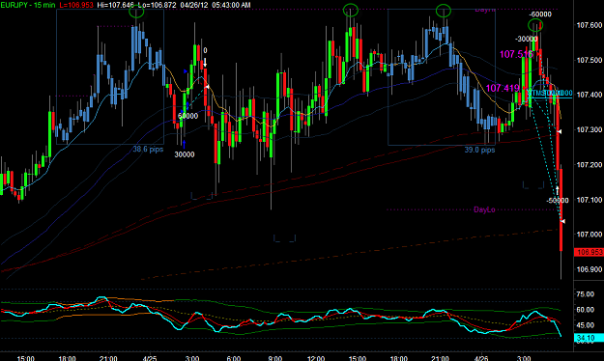Click the 107.500 price axis label
Screen dimensions: 604x361
click(x=589, y=60)
